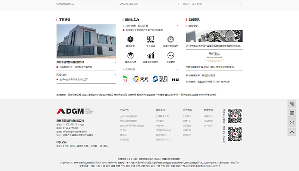Open the 技术知识 footer link
Screen dimensions: 299x171
coord(208,126)
